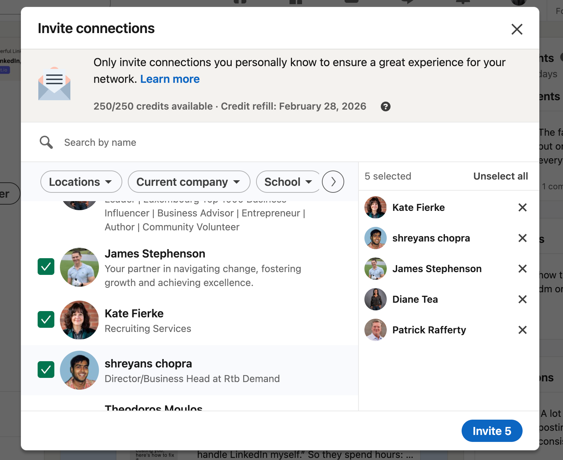
Task: Uncheck James Stephenson's checkbox
Action: pyautogui.click(x=46, y=267)
